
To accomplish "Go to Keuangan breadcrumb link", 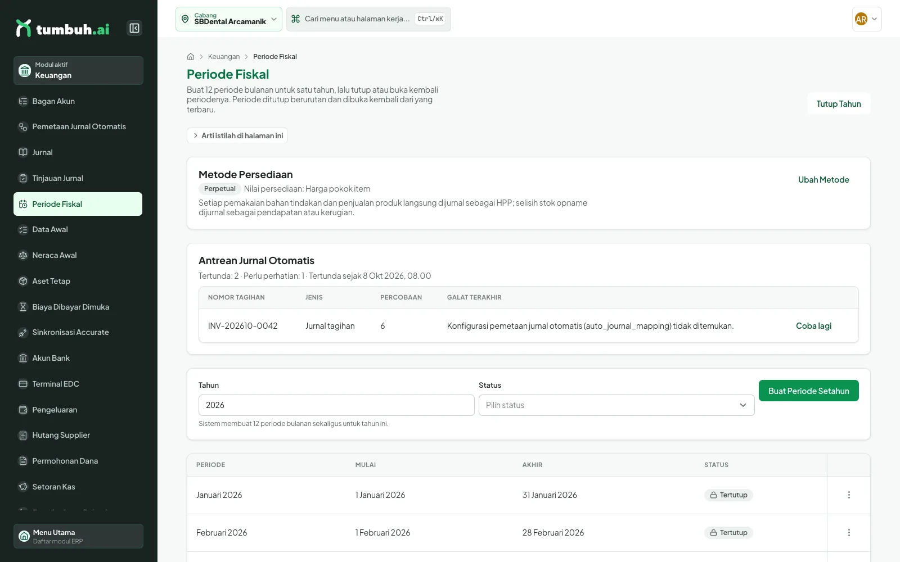I will point(224,57).
